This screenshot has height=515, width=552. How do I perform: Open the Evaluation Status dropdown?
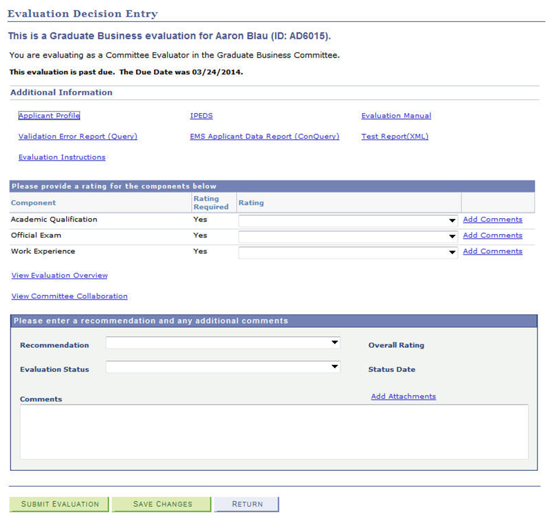335,366
